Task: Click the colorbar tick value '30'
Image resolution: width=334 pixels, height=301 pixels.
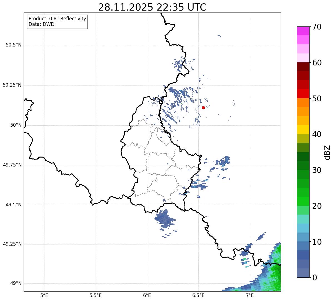Action: pyautogui.click(x=317, y=170)
